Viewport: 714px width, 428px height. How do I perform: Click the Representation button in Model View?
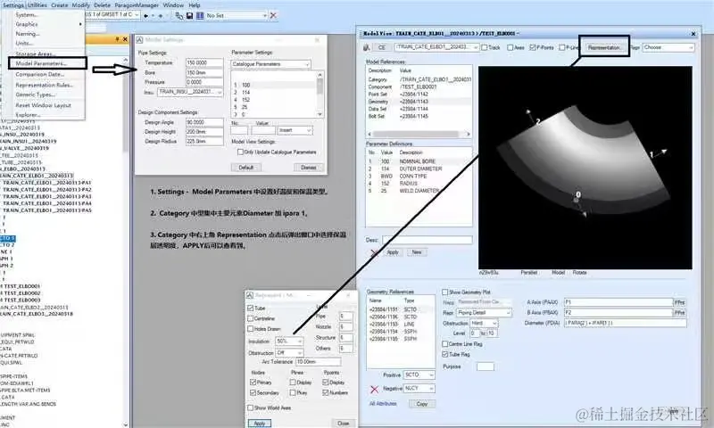(x=604, y=47)
